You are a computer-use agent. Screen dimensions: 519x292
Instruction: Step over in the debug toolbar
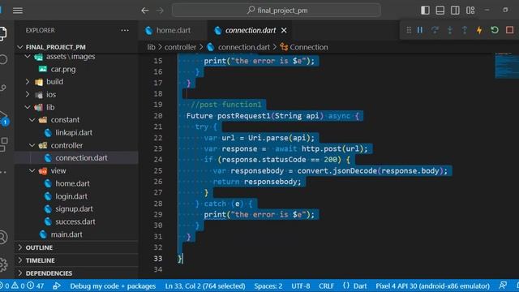435,30
